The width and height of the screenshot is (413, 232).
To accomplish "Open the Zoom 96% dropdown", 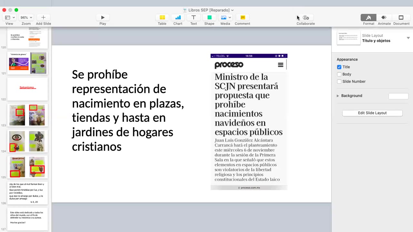I will click(26, 17).
